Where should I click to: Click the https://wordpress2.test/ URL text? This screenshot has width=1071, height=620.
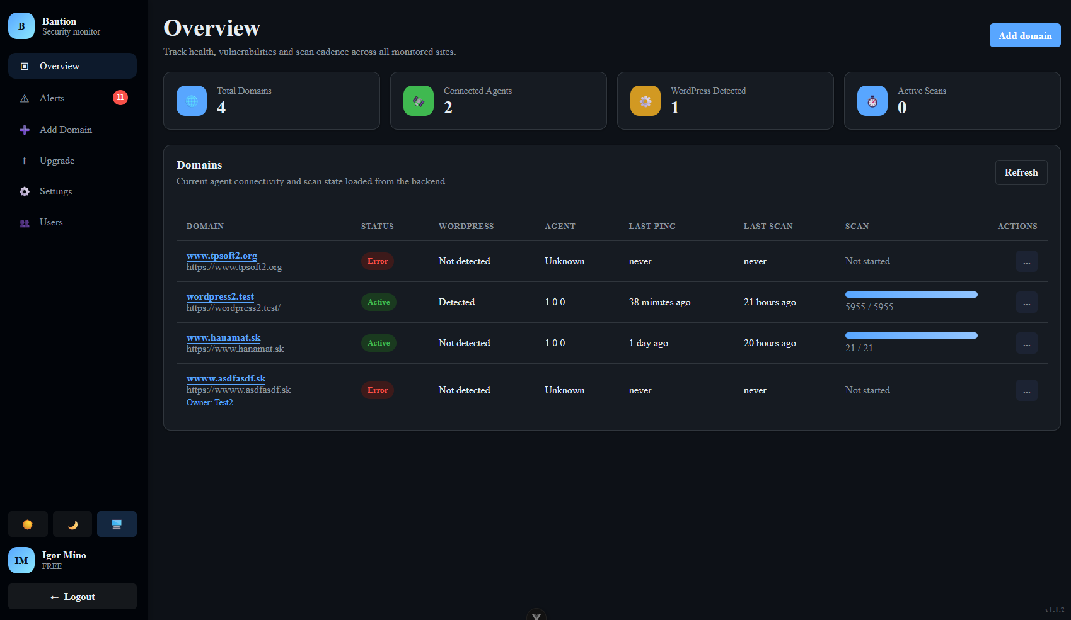[x=233, y=308]
